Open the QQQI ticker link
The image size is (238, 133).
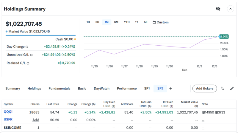8,112
